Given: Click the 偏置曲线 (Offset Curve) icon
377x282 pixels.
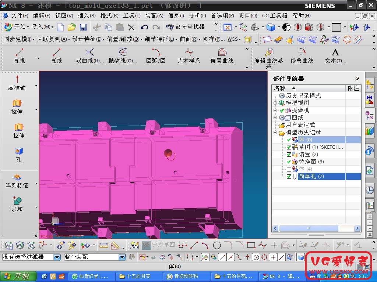Looking at the screenshot, I should pyautogui.click(x=222, y=53).
